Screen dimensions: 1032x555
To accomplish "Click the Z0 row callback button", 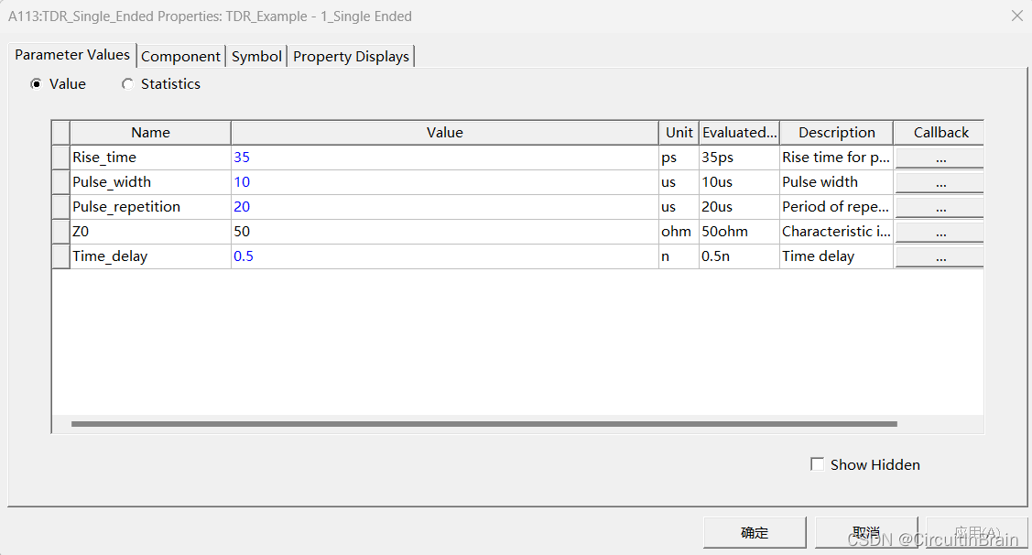I will click(x=940, y=232).
